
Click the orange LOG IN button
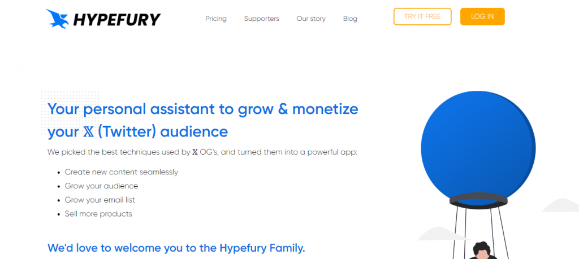tap(482, 16)
